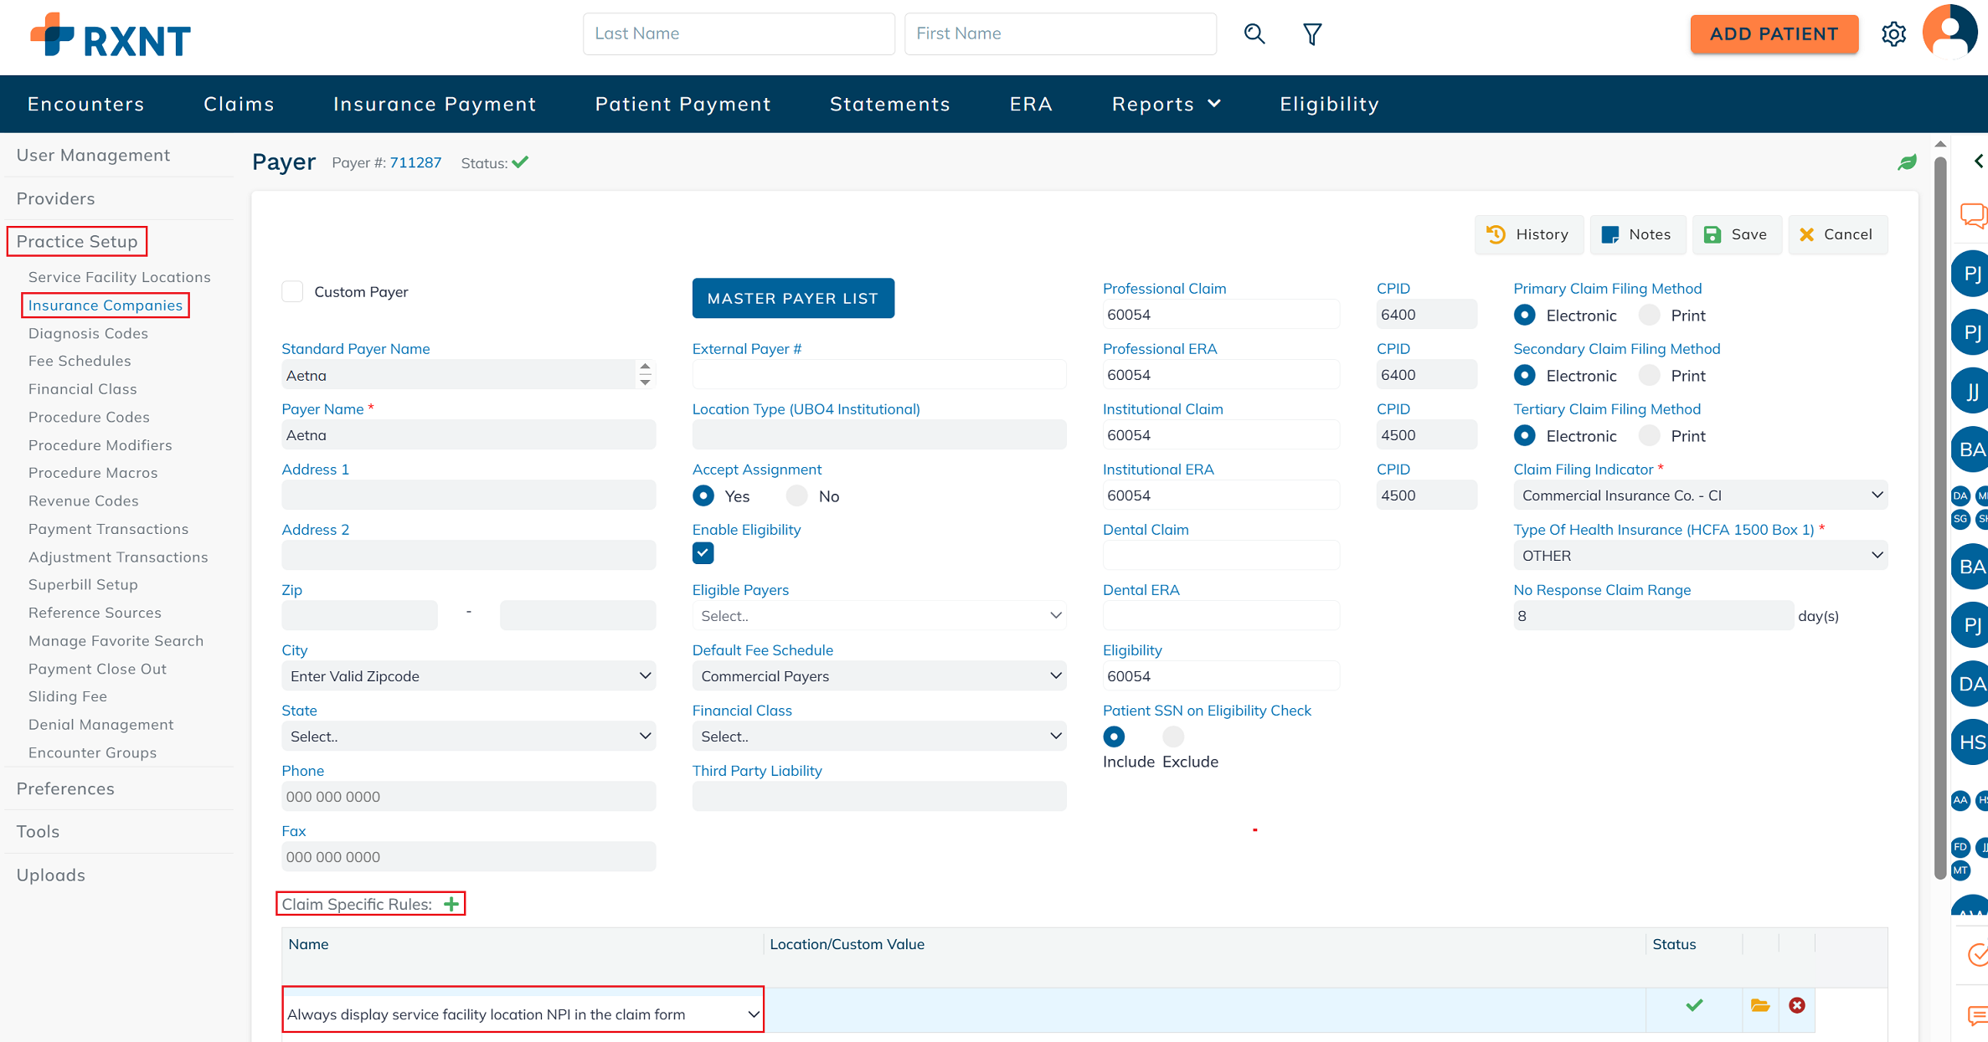Open the Claim Filing Indicator dropdown
Viewport: 1988px width, 1042px height.
point(1700,495)
